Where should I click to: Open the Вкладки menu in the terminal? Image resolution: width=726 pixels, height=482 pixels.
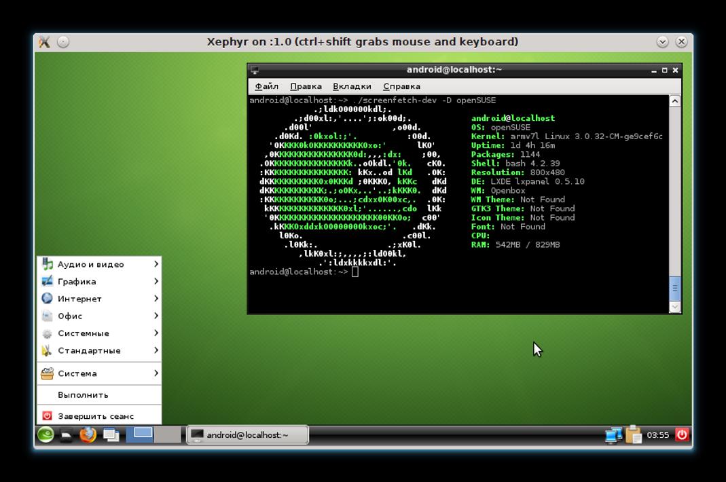352,86
